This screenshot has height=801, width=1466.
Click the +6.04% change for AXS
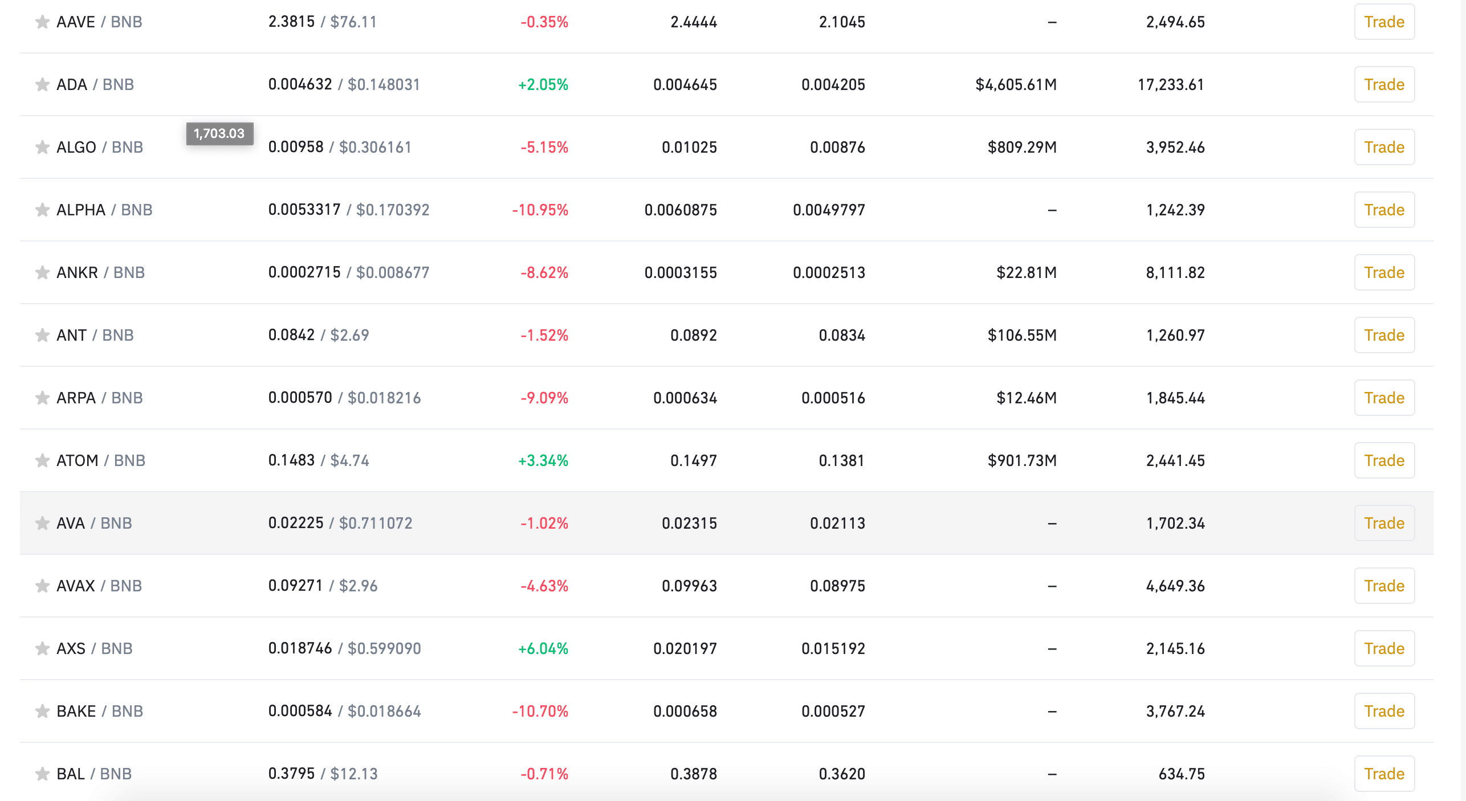[x=543, y=649]
